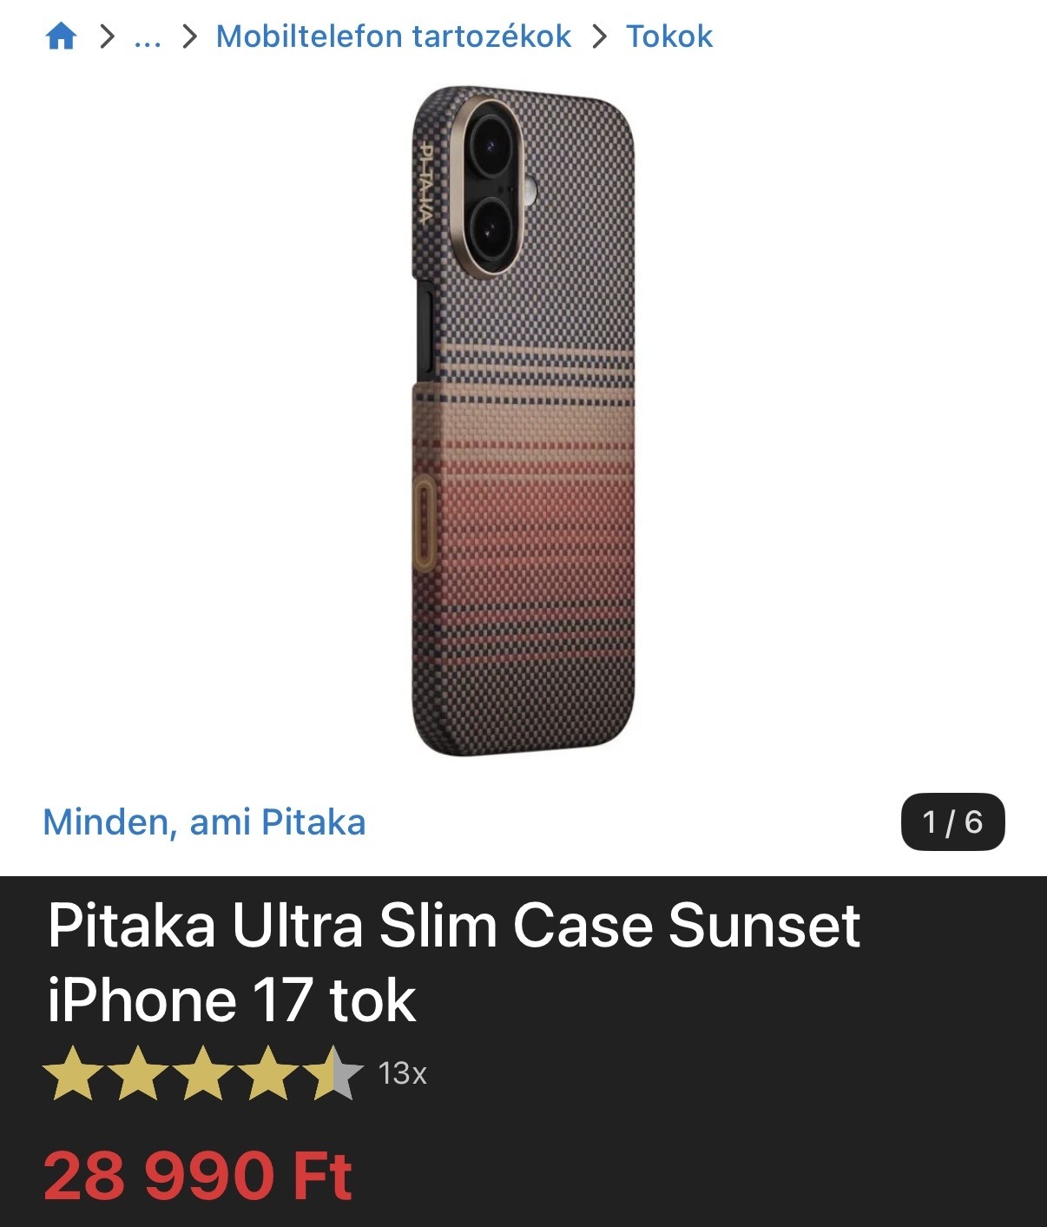Click the gold camera ring in the product photo
This screenshot has height=1227, width=1047.
491,186
